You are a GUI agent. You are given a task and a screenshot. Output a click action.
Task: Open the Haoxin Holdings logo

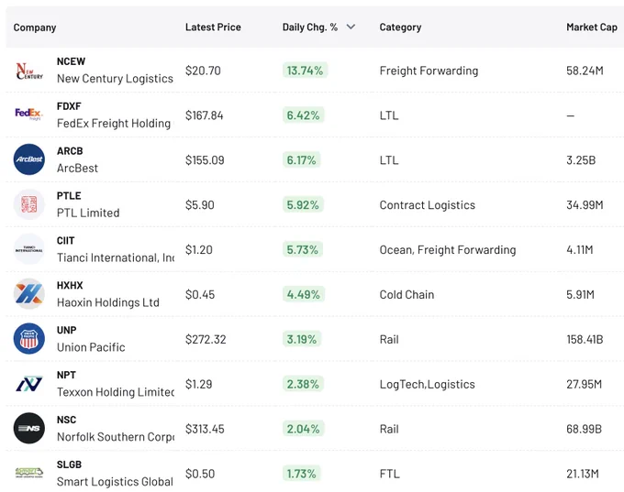pyautogui.click(x=29, y=294)
